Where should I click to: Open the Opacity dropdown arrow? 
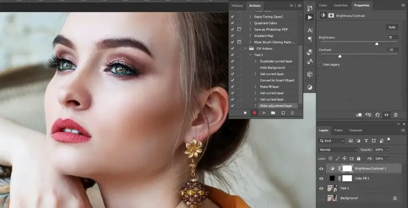pos(387,150)
